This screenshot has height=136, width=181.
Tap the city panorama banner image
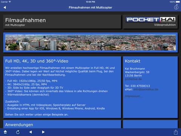90,43
